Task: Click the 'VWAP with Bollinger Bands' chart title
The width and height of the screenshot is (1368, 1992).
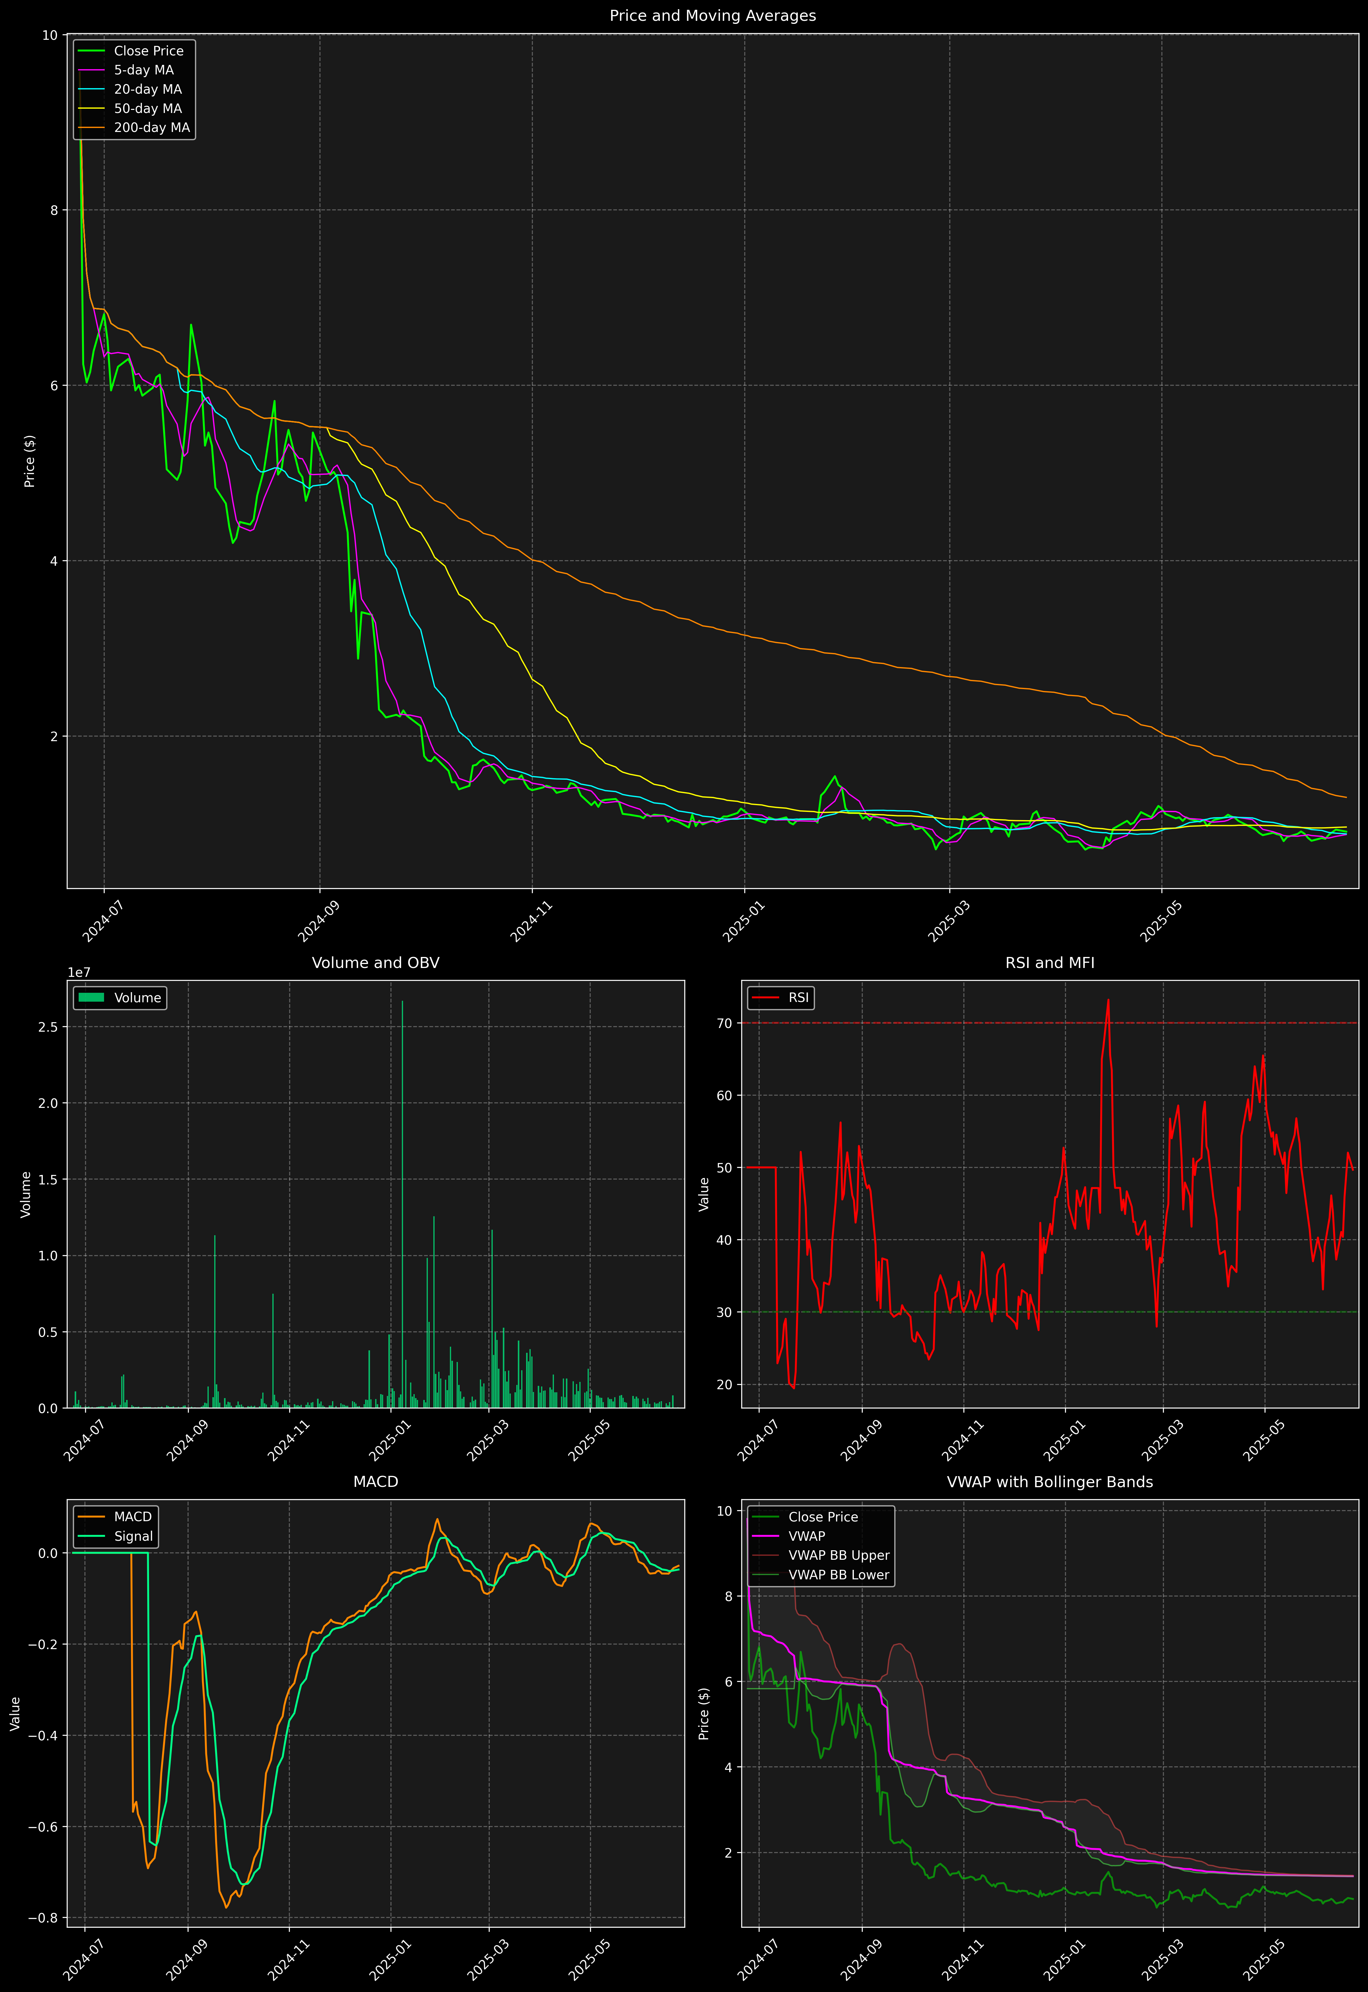Action: [1050, 1482]
